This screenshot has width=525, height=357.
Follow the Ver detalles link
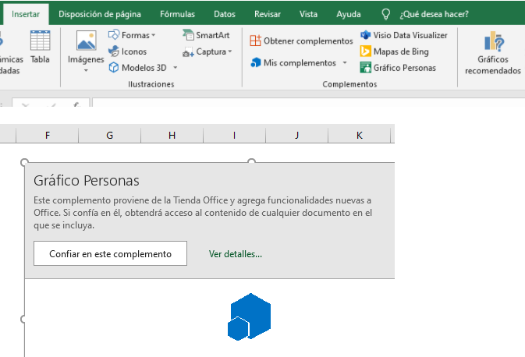[236, 254]
